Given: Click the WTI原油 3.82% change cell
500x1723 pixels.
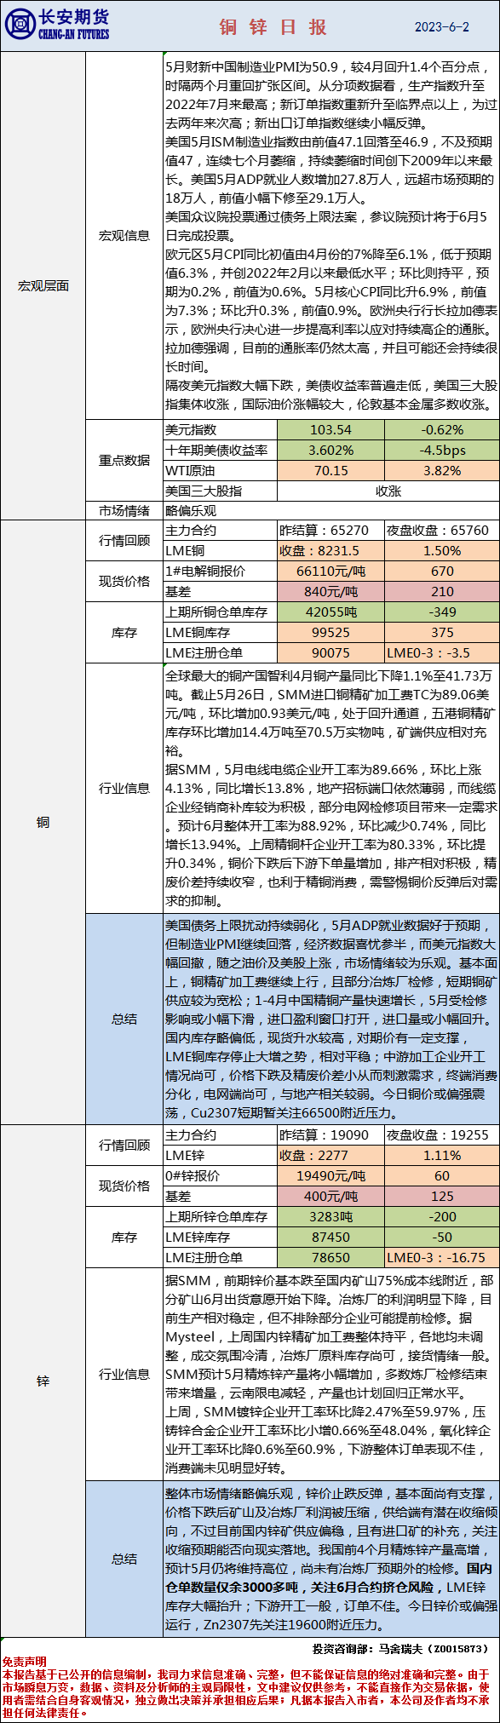Looking at the screenshot, I should (x=442, y=471).
